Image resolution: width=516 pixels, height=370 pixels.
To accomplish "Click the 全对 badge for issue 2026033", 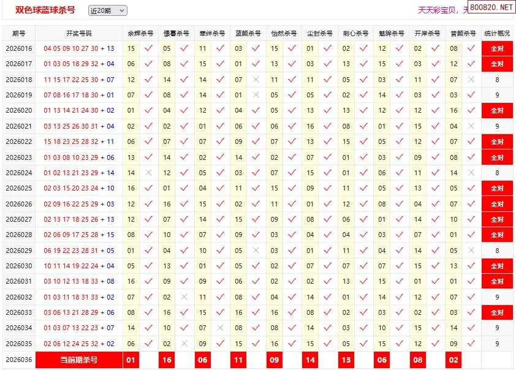I will point(497,312).
